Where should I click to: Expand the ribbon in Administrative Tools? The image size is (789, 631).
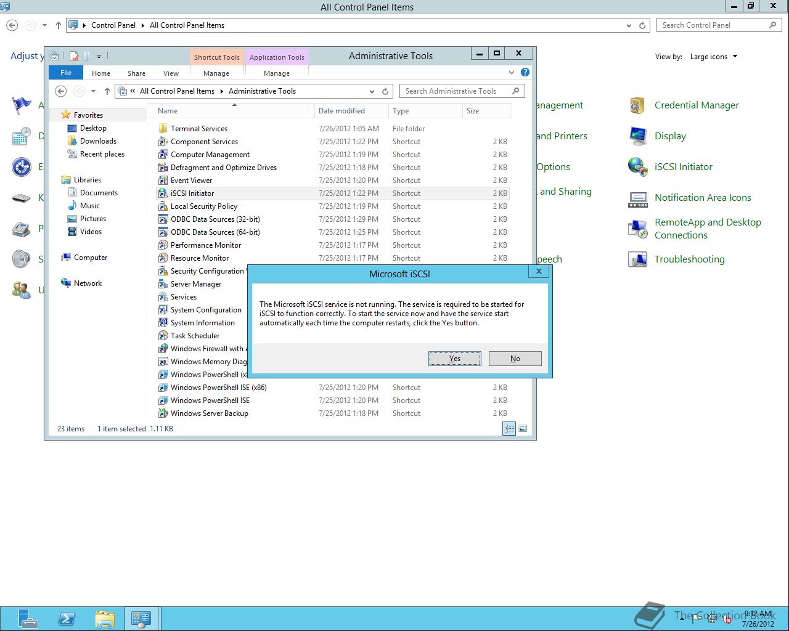pos(512,73)
